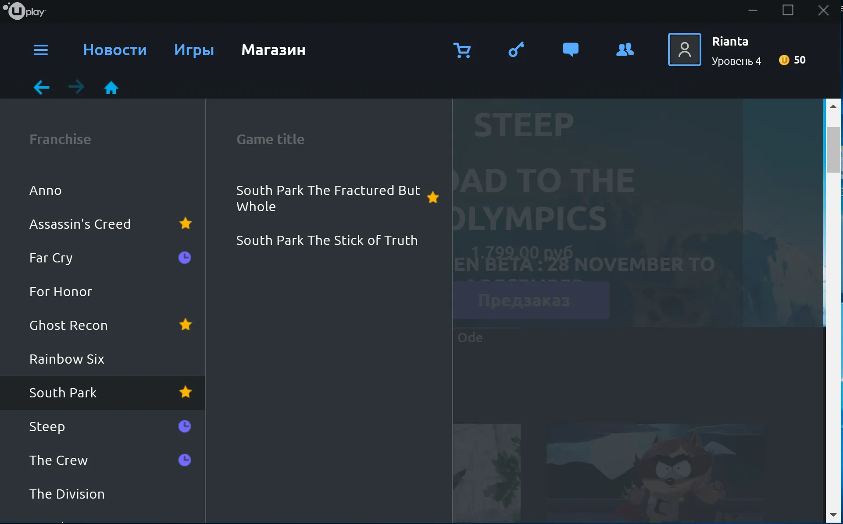Select the Ghost Recon franchise
Screen dimensions: 843x524
click(103, 325)
